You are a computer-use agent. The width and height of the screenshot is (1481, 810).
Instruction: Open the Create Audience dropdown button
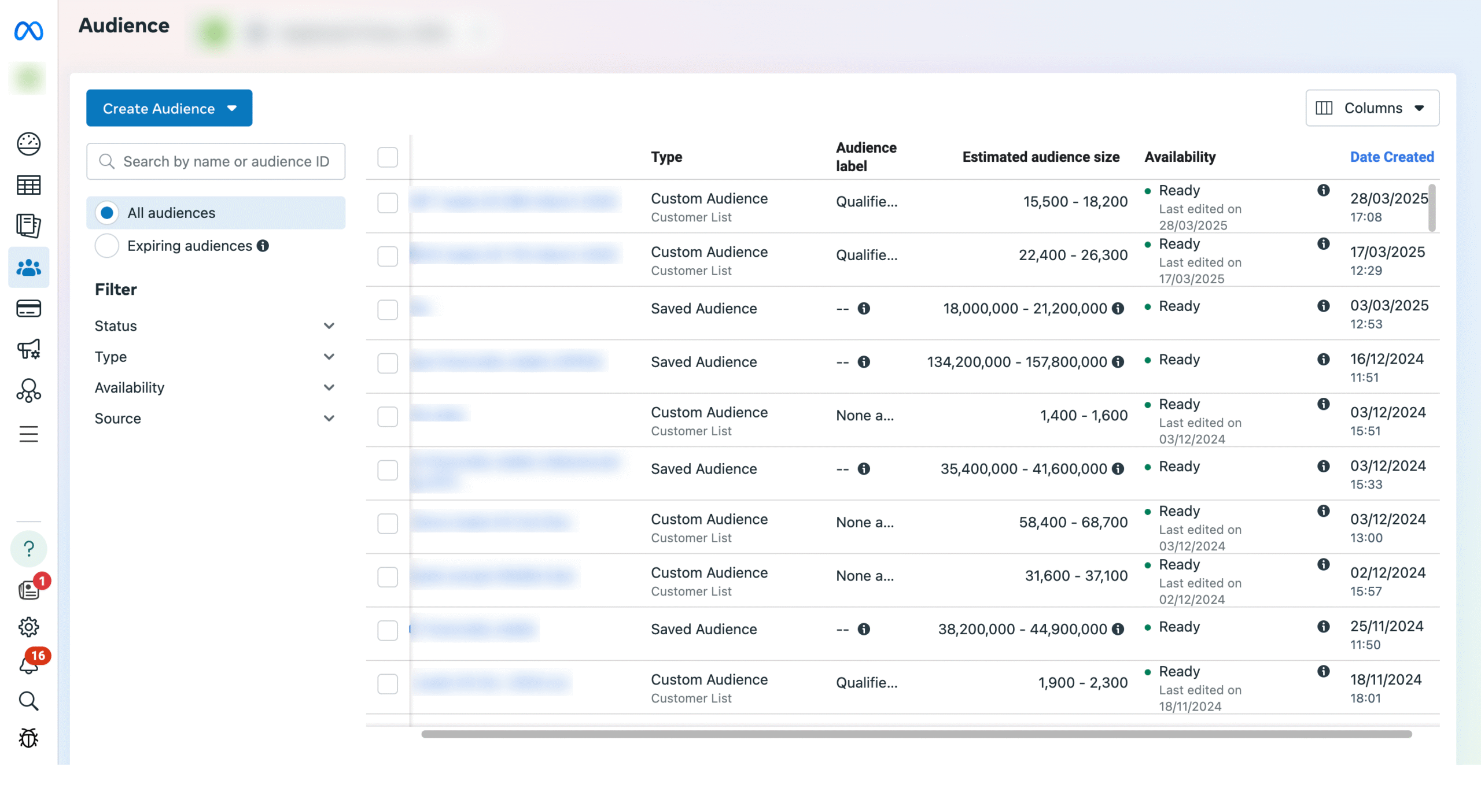pyautogui.click(x=169, y=108)
